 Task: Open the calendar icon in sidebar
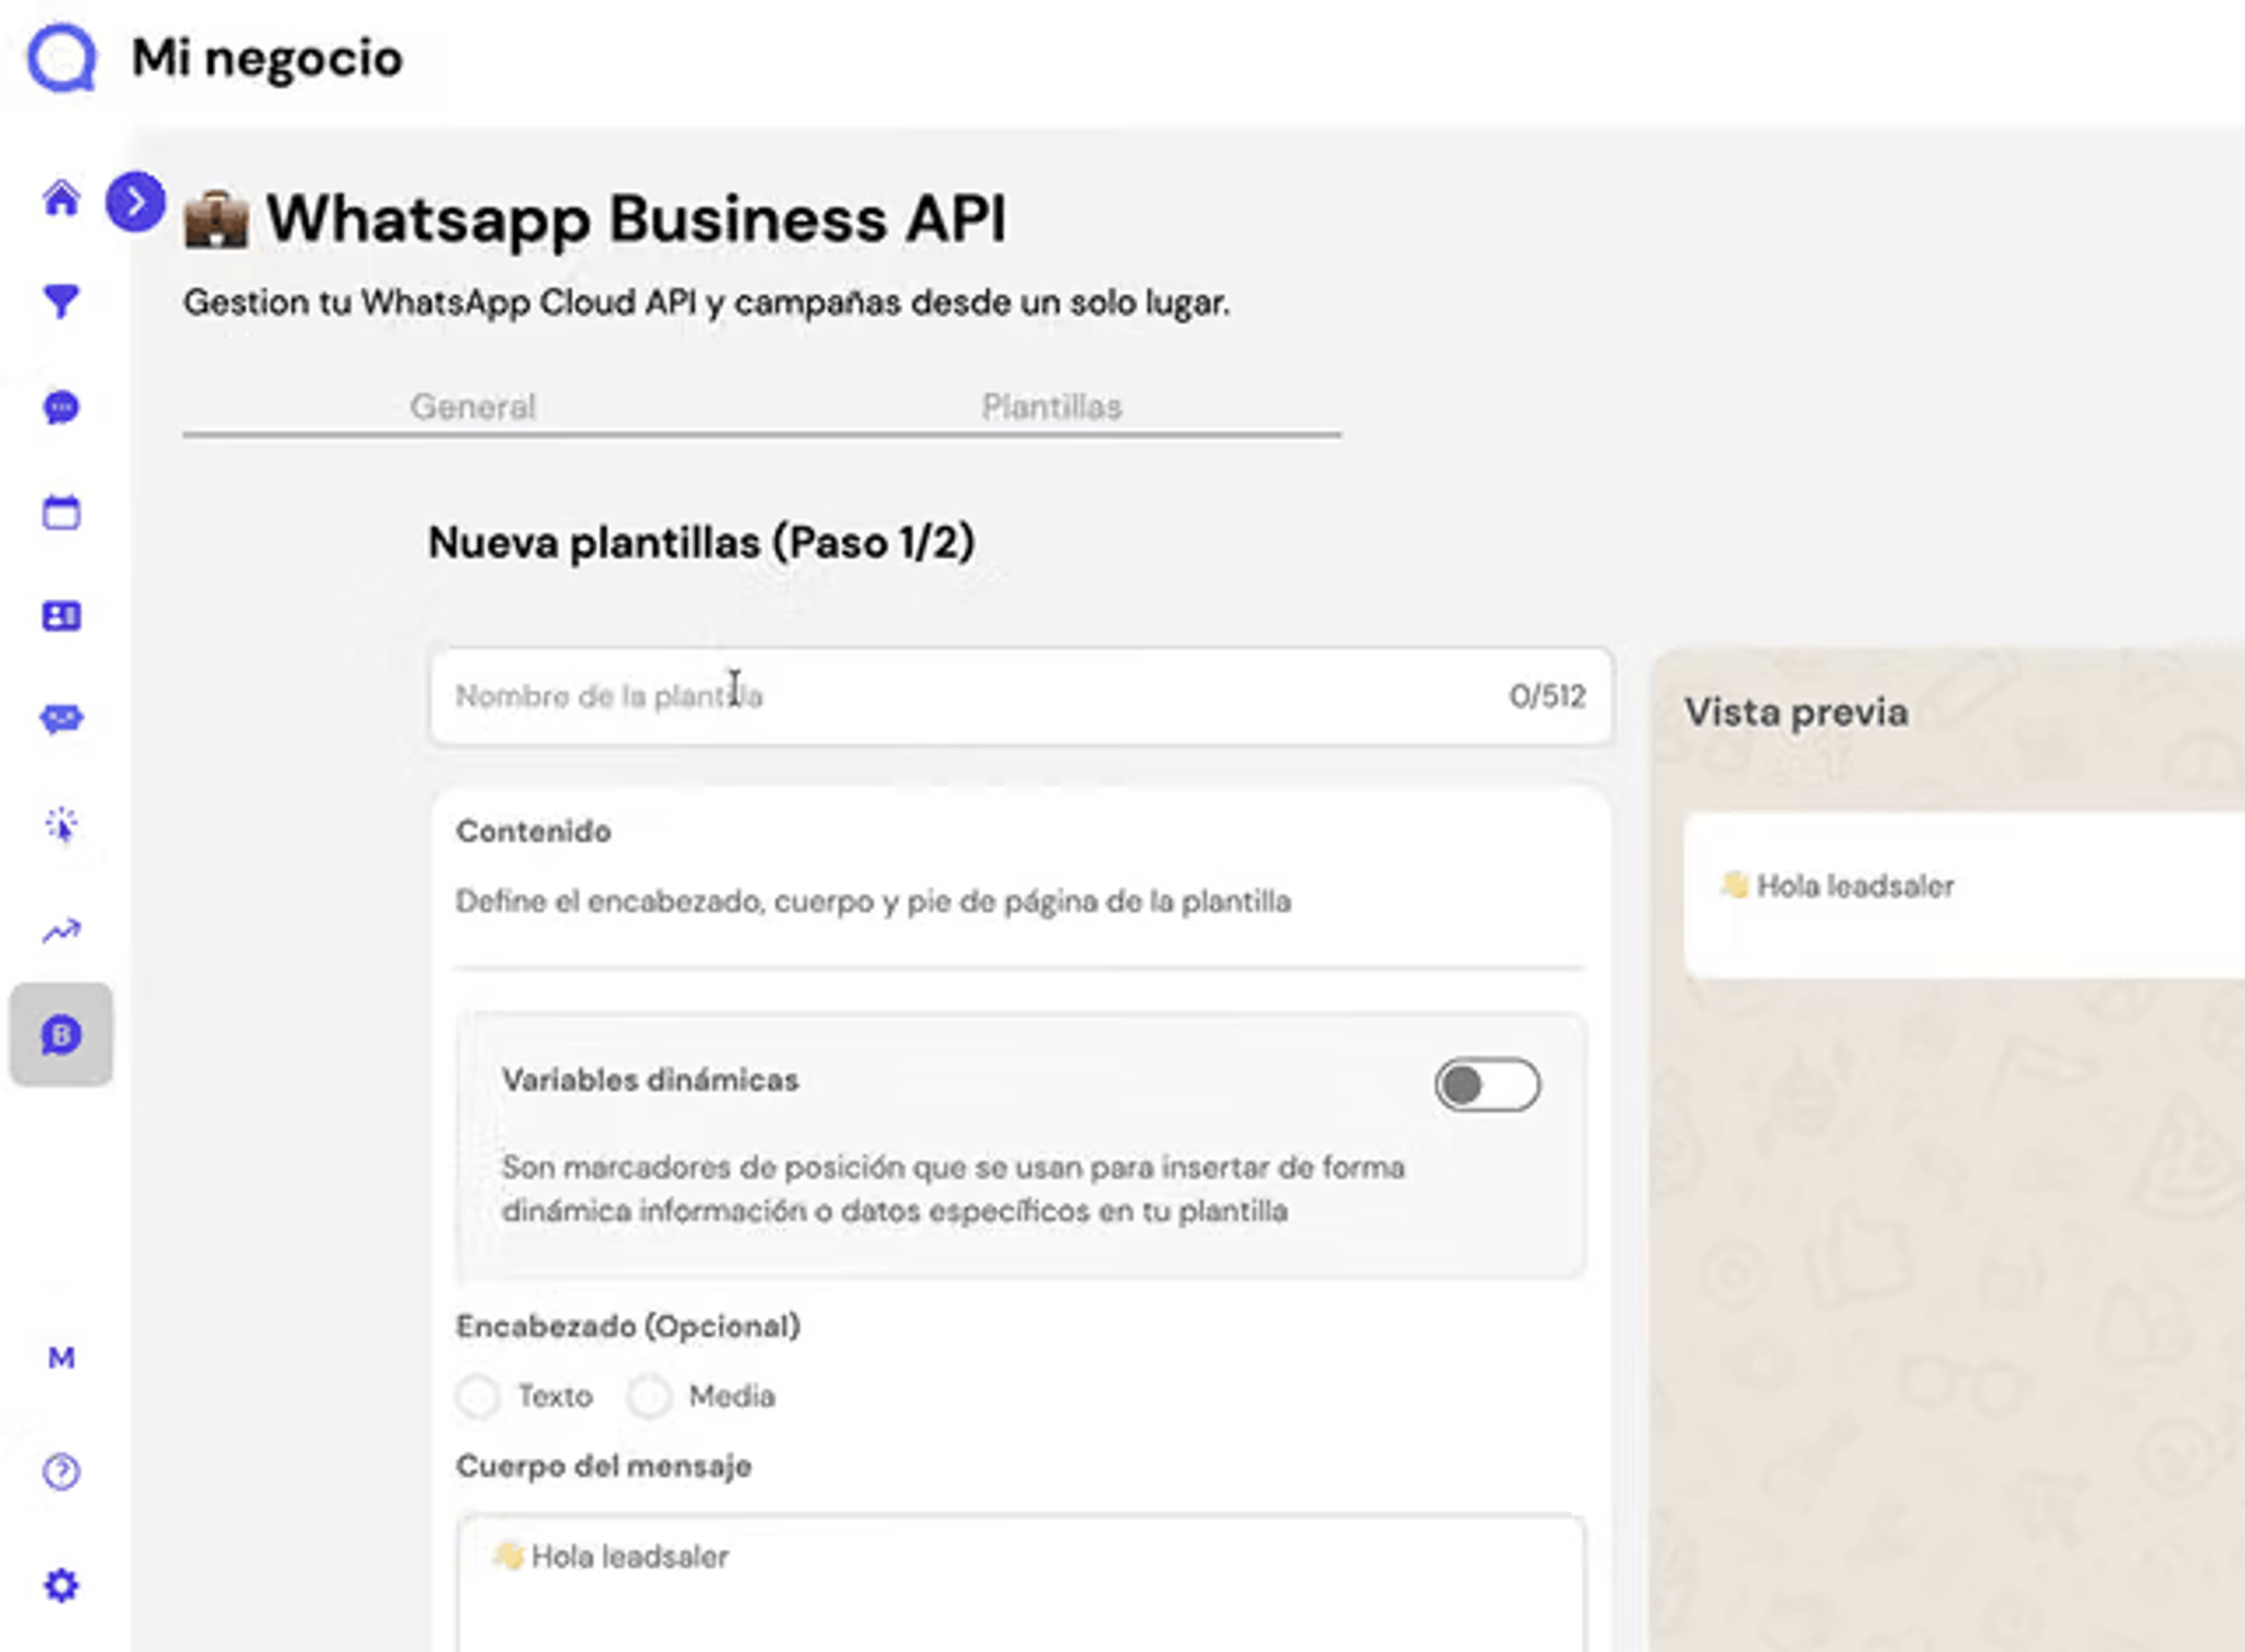pyautogui.click(x=61, y=512)
